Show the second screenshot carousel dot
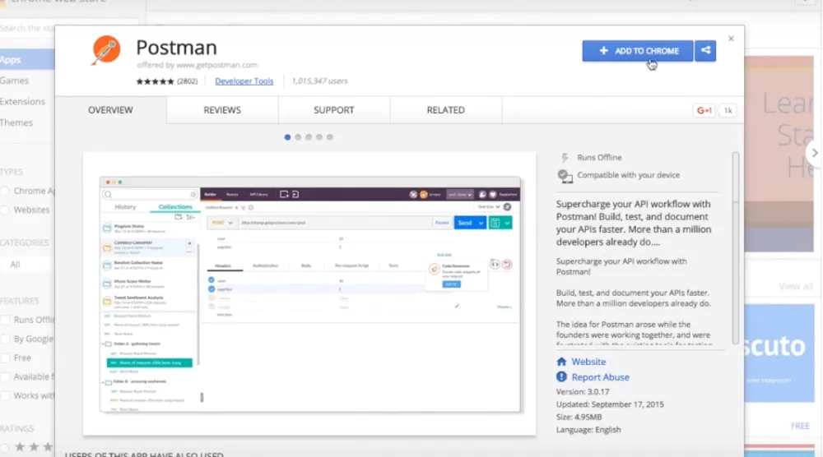This screenshot has width=823, height=457. point(298,137)
